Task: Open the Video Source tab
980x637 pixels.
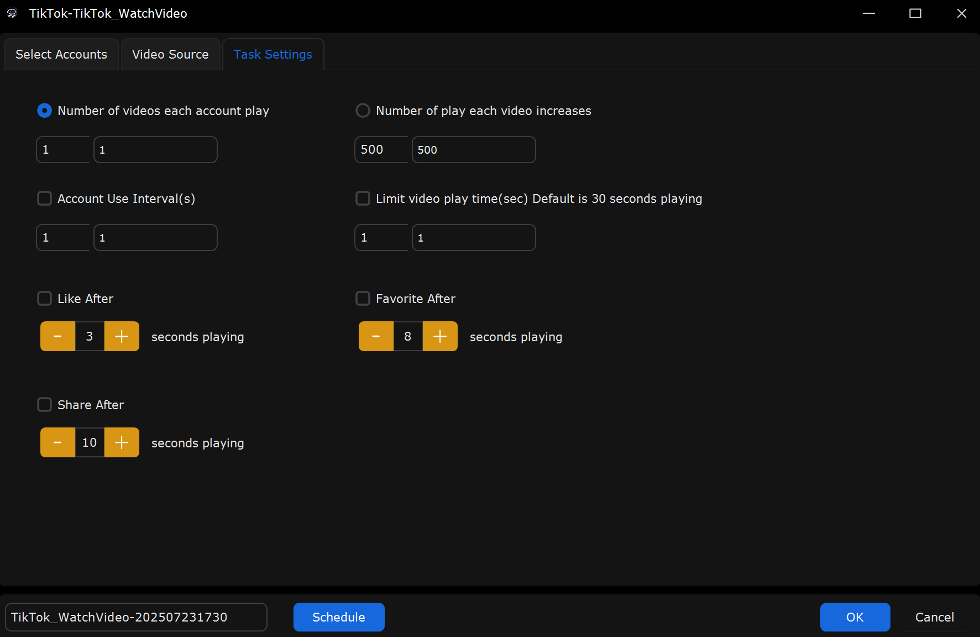Action: pyautogui.click(x=170, y=54)
